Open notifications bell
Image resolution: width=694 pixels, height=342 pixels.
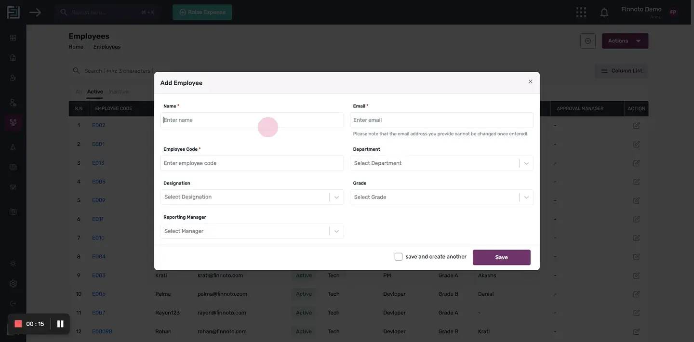point(604,13)
